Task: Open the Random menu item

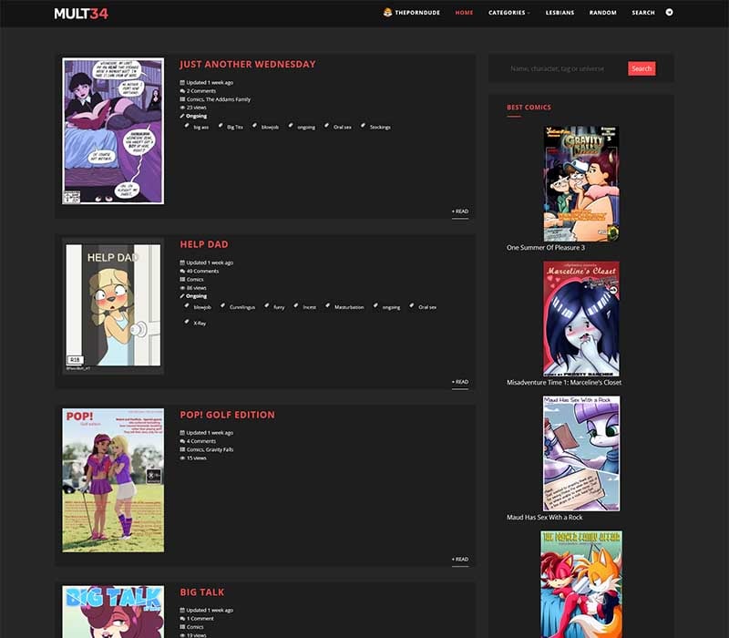Action: click(602, 13)
